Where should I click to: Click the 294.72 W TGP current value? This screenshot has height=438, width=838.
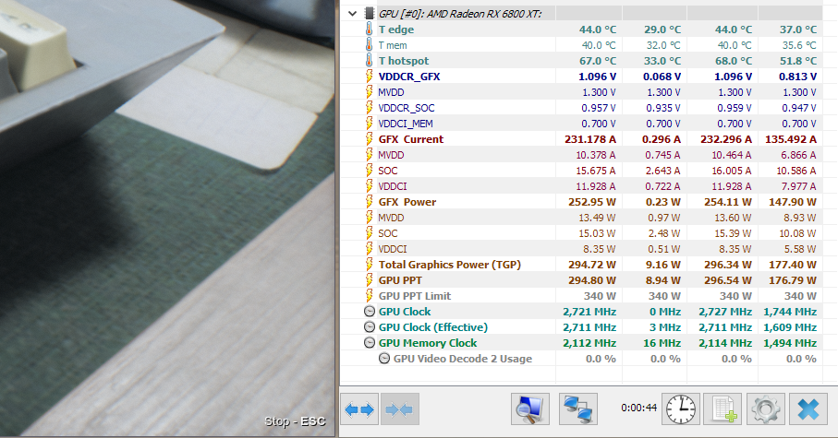click(592, 265)
